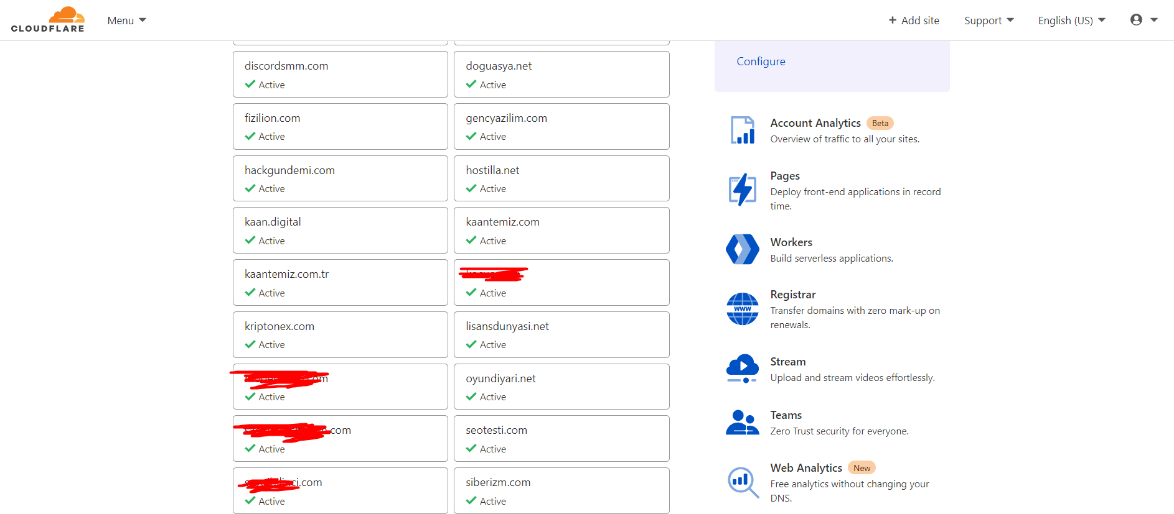Image resolution: width=1174 pixels, height=514 pixels.
Task: Open the Support dropdown
Action: point(989,21)
